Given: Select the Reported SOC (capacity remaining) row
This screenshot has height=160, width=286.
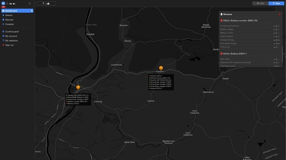Looking at the screenshot, I should pyautogui.click(x=250, y=63).
